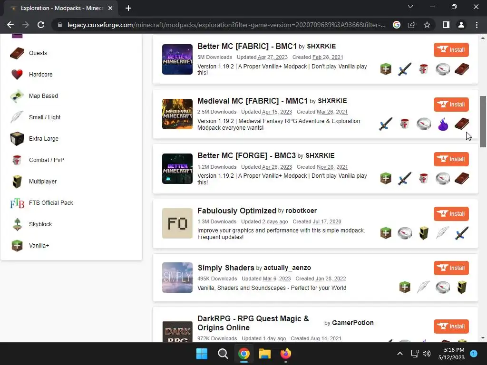Open the Medieval MC [FABRIC] - MMC1 title link
This screenshot has width=487, height=365.
[x=252, y=101]
